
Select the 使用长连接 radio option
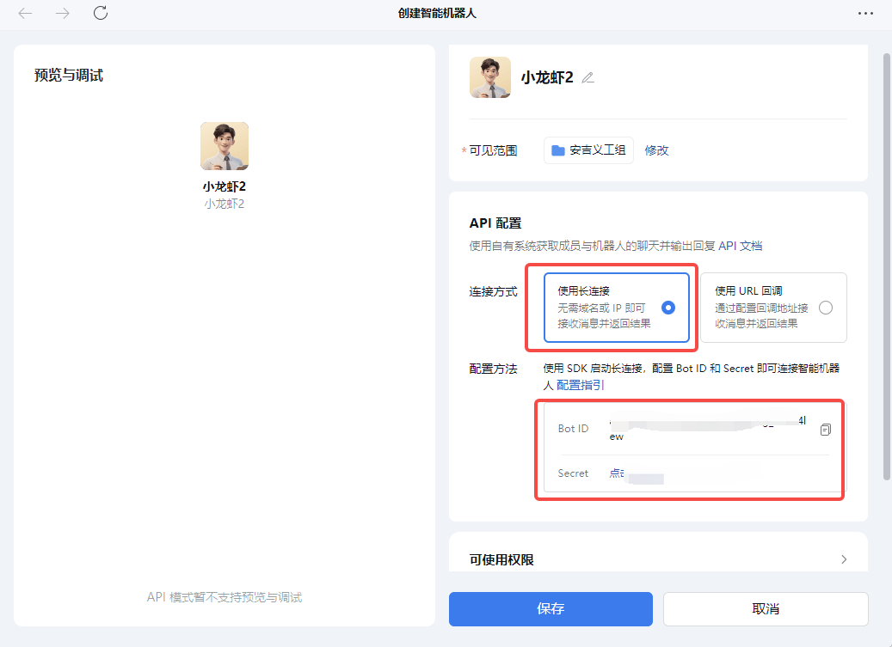tap(668, 308)
